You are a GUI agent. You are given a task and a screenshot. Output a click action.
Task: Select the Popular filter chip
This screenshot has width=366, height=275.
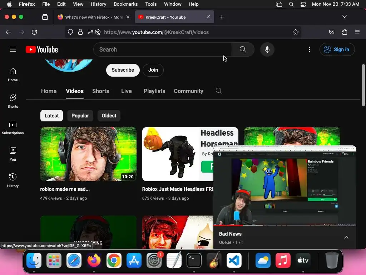tap(80, 116)
